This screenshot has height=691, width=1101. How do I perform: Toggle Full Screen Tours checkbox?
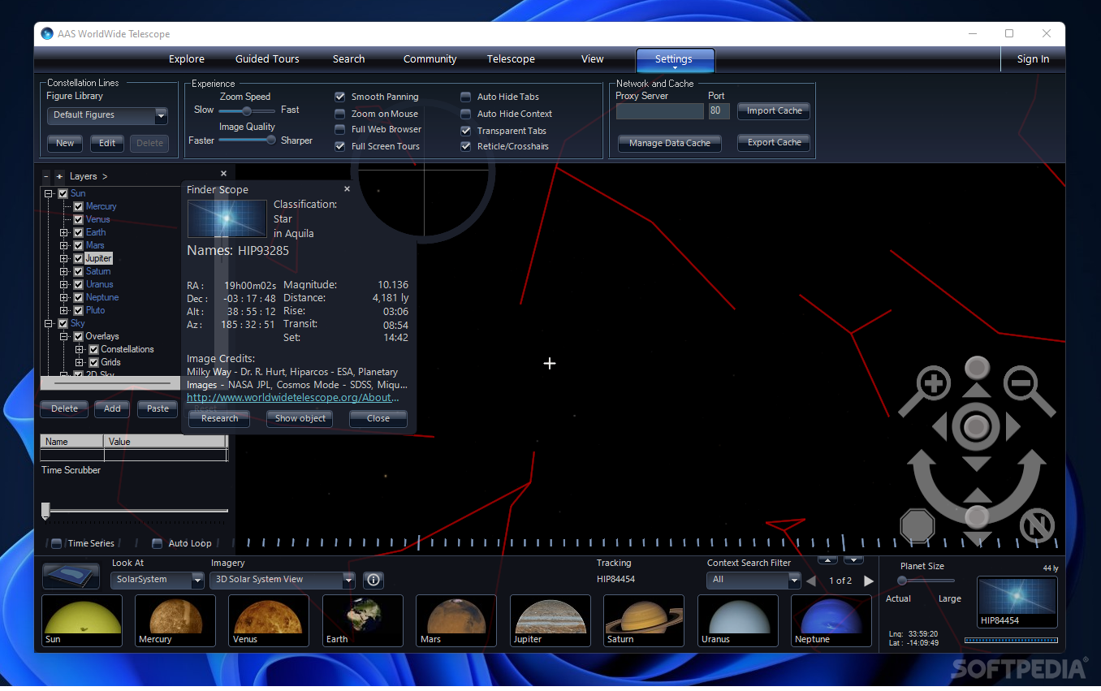(340, 146)
